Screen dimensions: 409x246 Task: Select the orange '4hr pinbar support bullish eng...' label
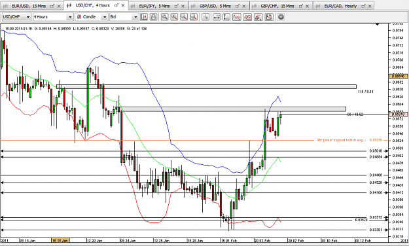tap(342, 141)
